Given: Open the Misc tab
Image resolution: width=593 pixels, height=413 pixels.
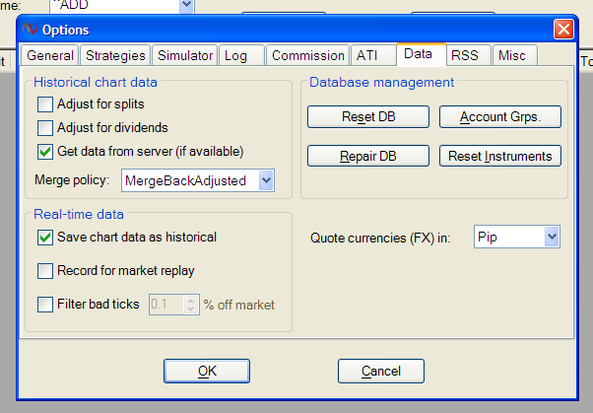Looking at the screenshot, I should (515, 55).
